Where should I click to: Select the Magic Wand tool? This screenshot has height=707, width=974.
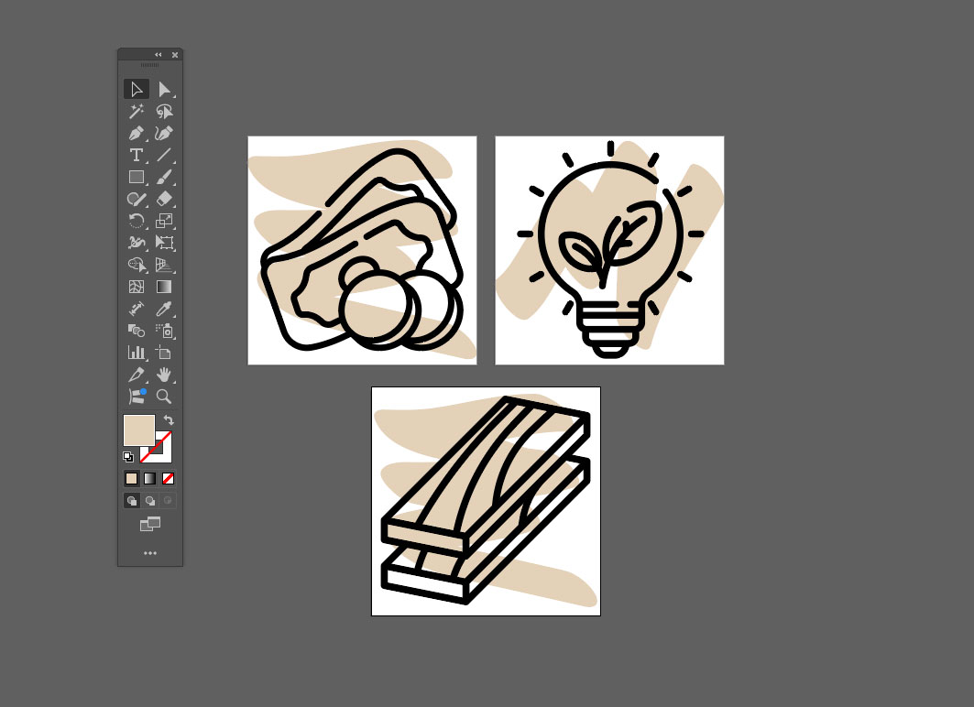click(137, 111)
